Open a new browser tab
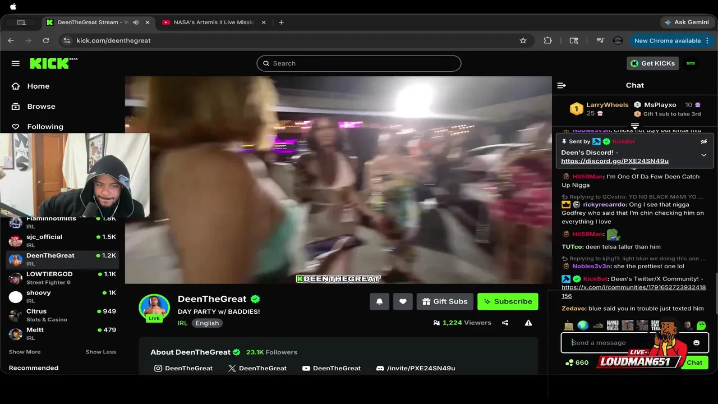718x404 pixels. [281, 22]
